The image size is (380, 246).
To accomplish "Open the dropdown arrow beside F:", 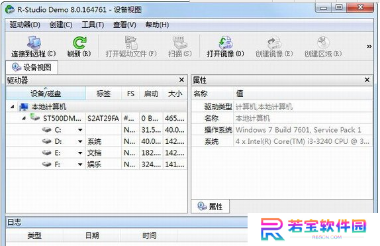I will tap(80, 164).
